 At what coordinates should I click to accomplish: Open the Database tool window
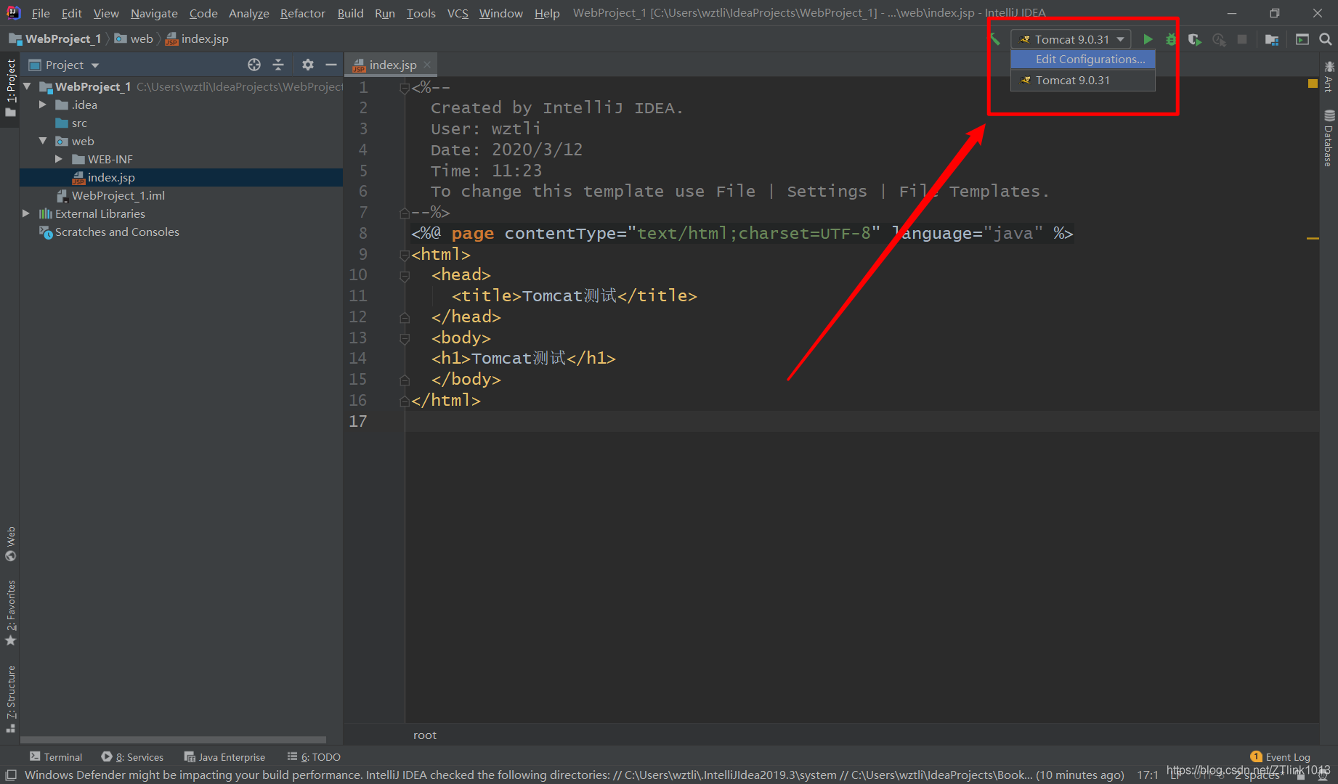tap(1329, 139)
